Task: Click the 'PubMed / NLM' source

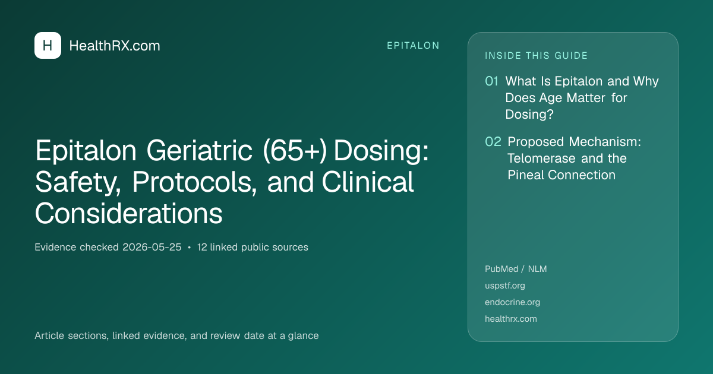Action: [x=516, y=269]
